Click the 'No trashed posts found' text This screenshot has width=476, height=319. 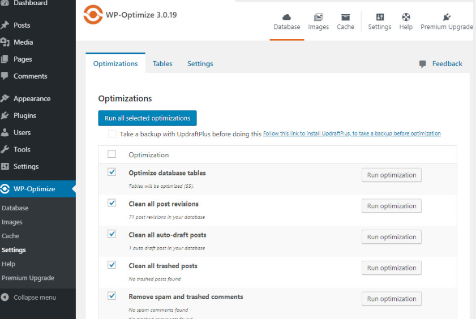coord(155,279)
